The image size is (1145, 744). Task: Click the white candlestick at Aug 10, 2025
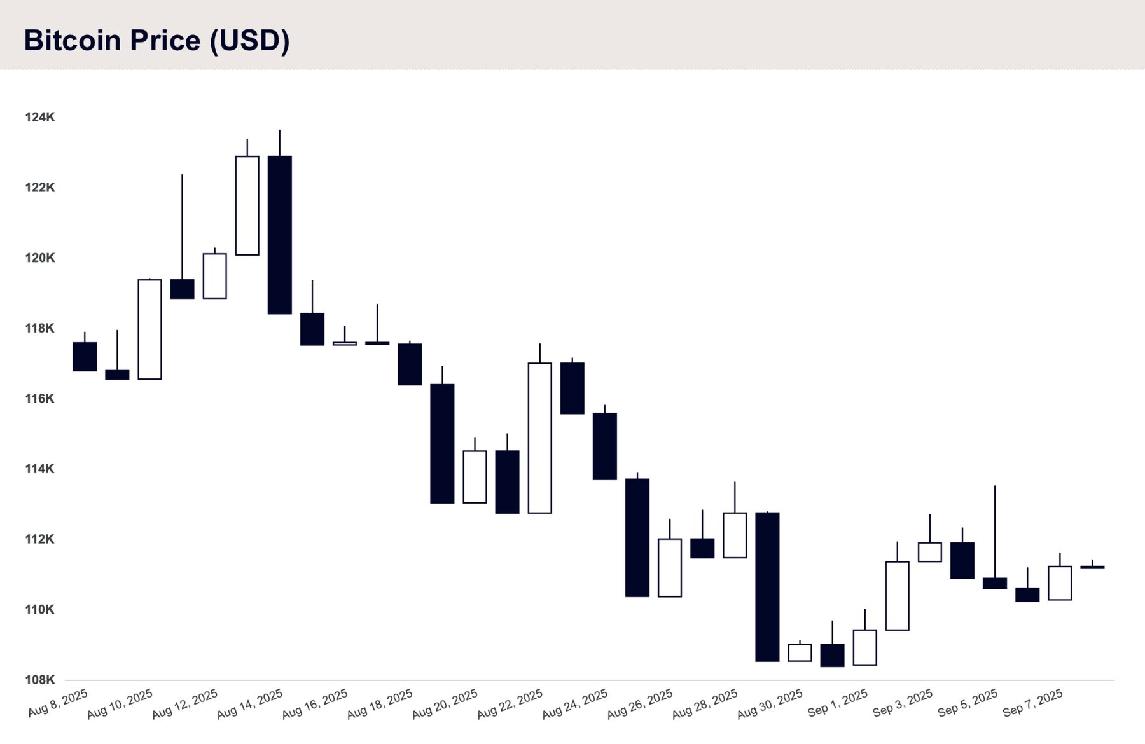(x=150, y=329)
